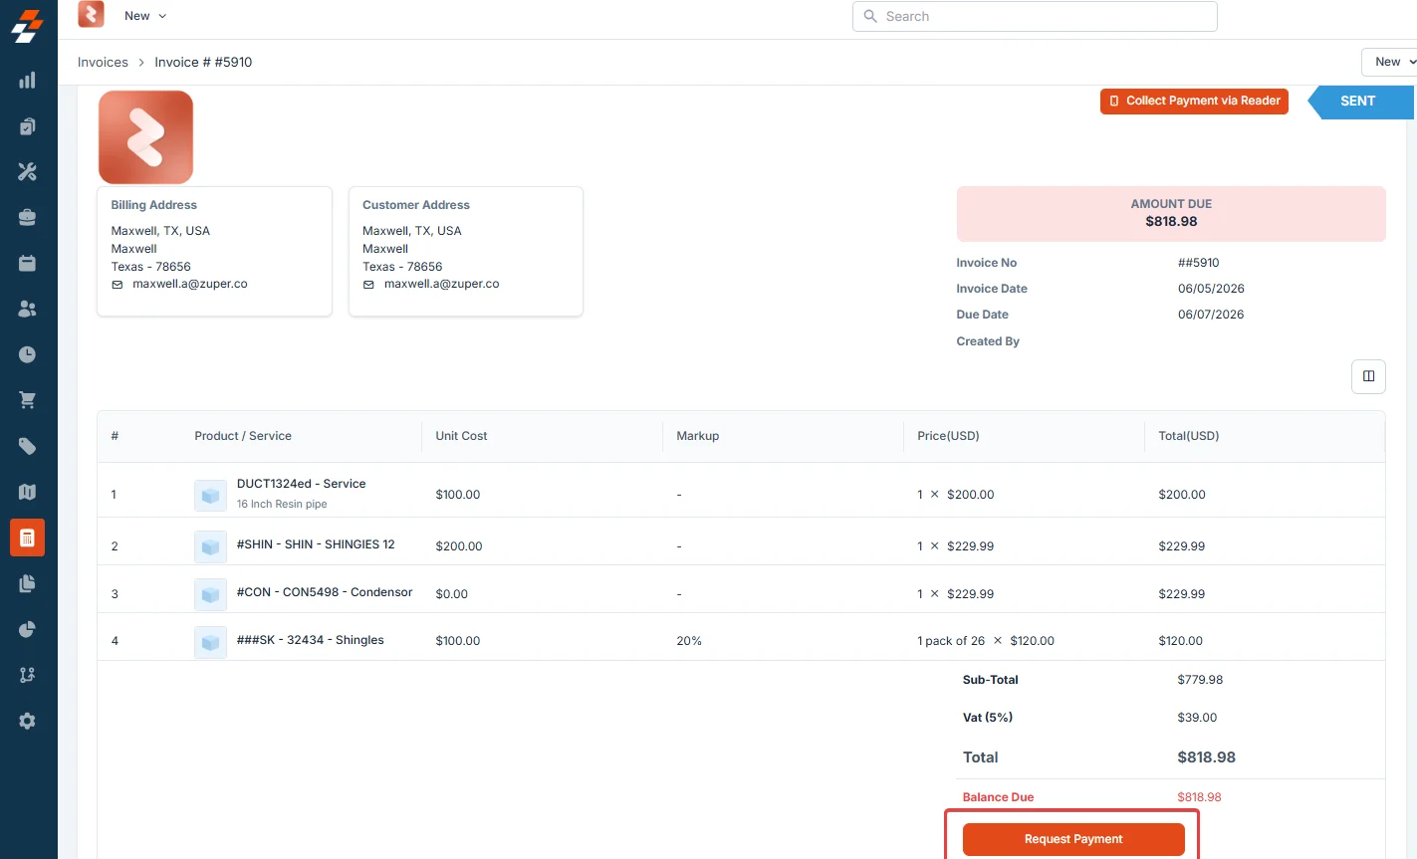Open the settings gear sidebar icon

[x=28, y=721]
